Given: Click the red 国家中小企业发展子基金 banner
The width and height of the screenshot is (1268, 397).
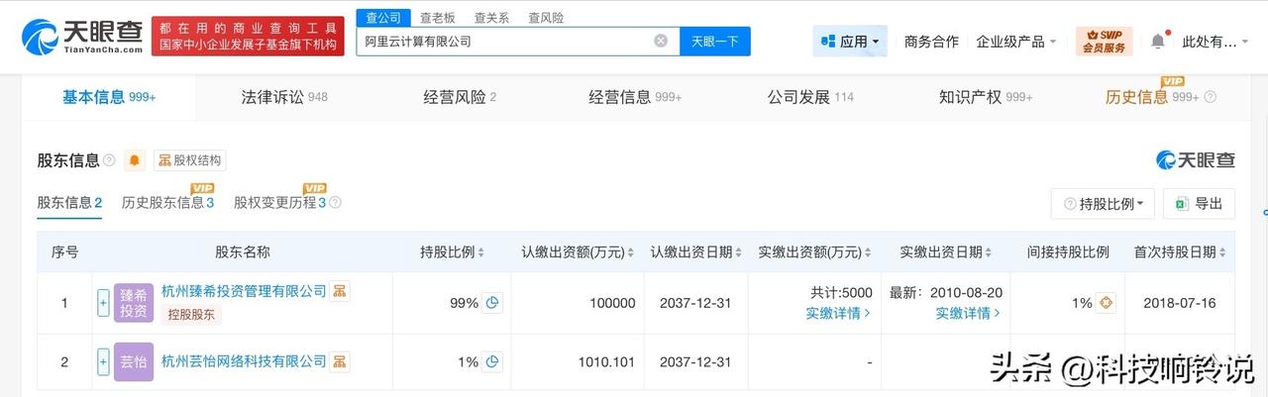Looking at the screenshot, I should point(248,37).
